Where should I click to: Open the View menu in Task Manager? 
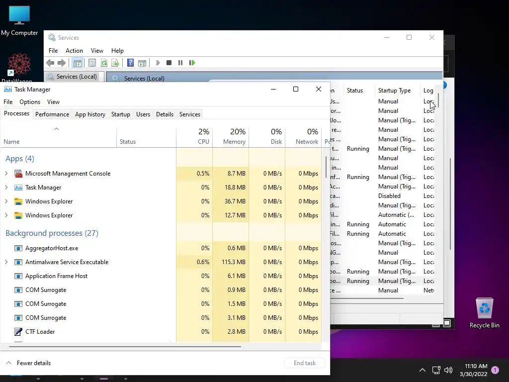coord(53,101)
